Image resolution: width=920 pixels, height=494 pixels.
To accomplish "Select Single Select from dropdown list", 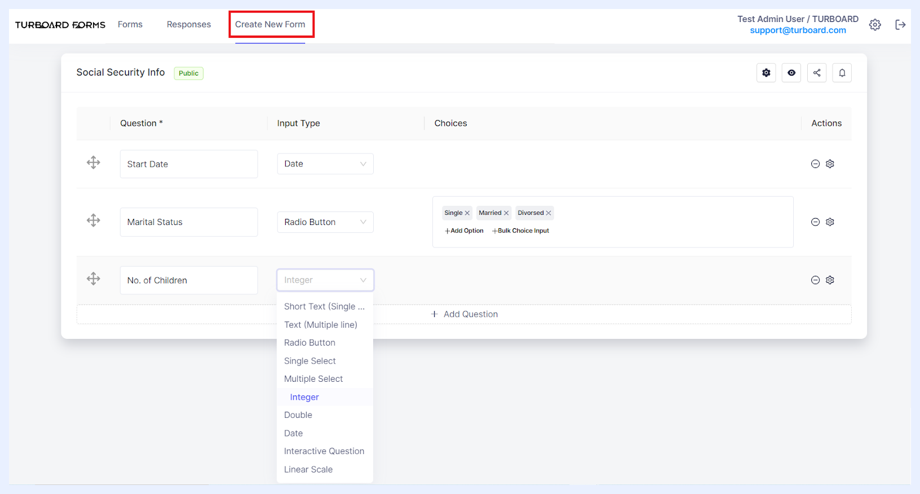I will 325,361.
